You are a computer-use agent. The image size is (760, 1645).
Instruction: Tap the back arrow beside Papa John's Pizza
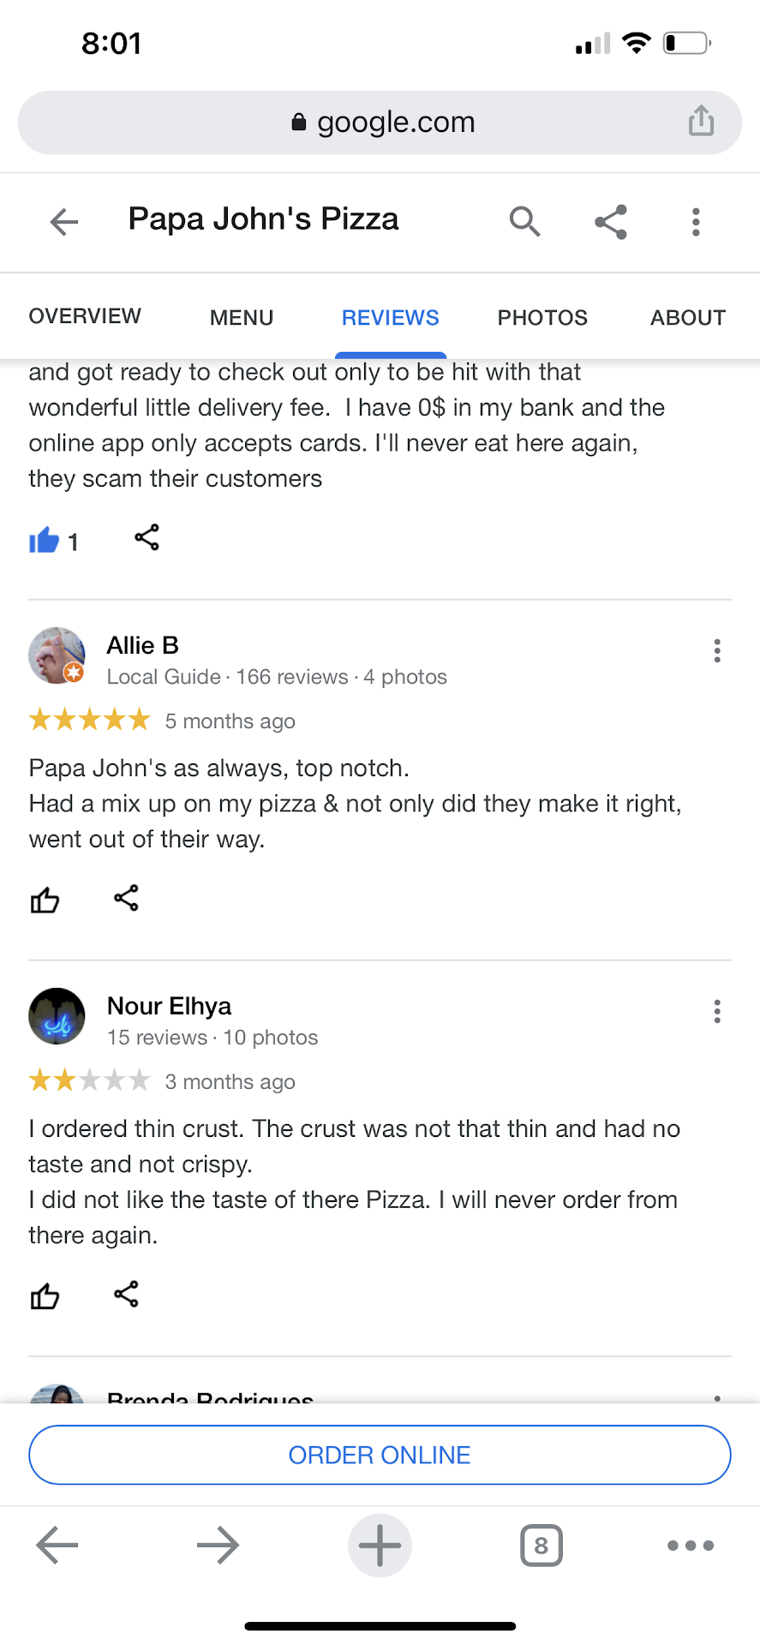[64, 222]
